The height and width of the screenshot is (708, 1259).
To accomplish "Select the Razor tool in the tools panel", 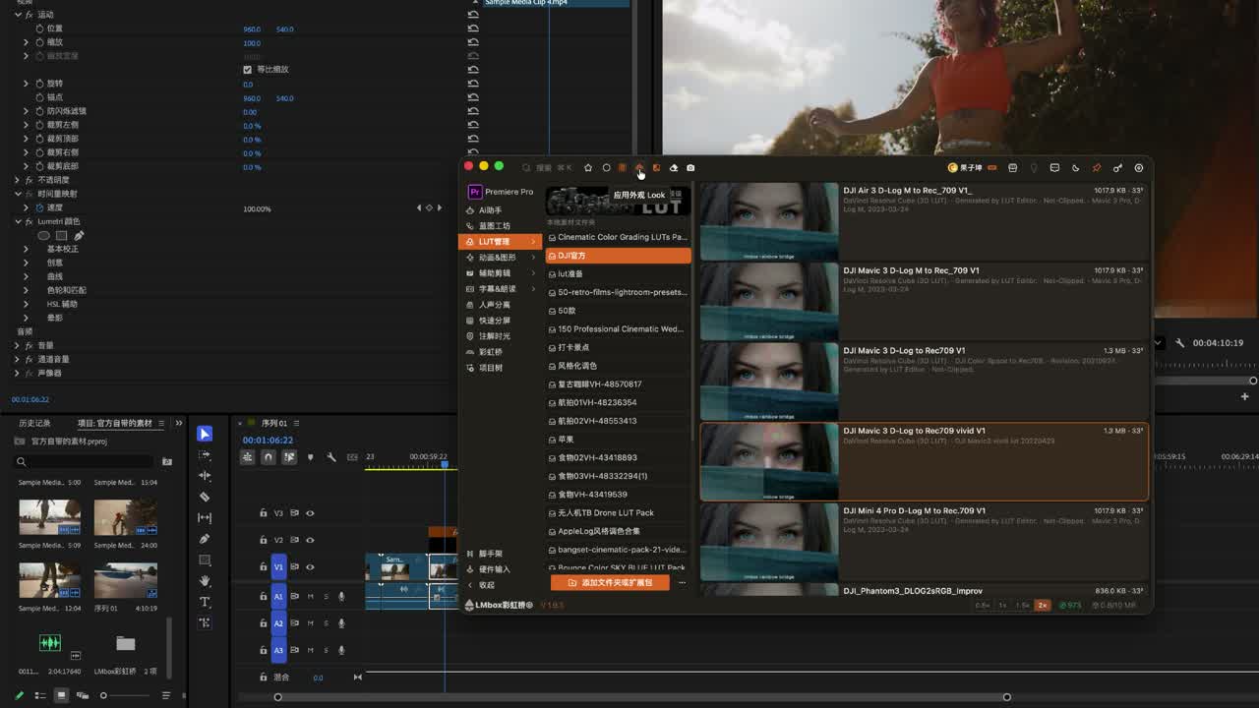I will [x=205, y=497].
